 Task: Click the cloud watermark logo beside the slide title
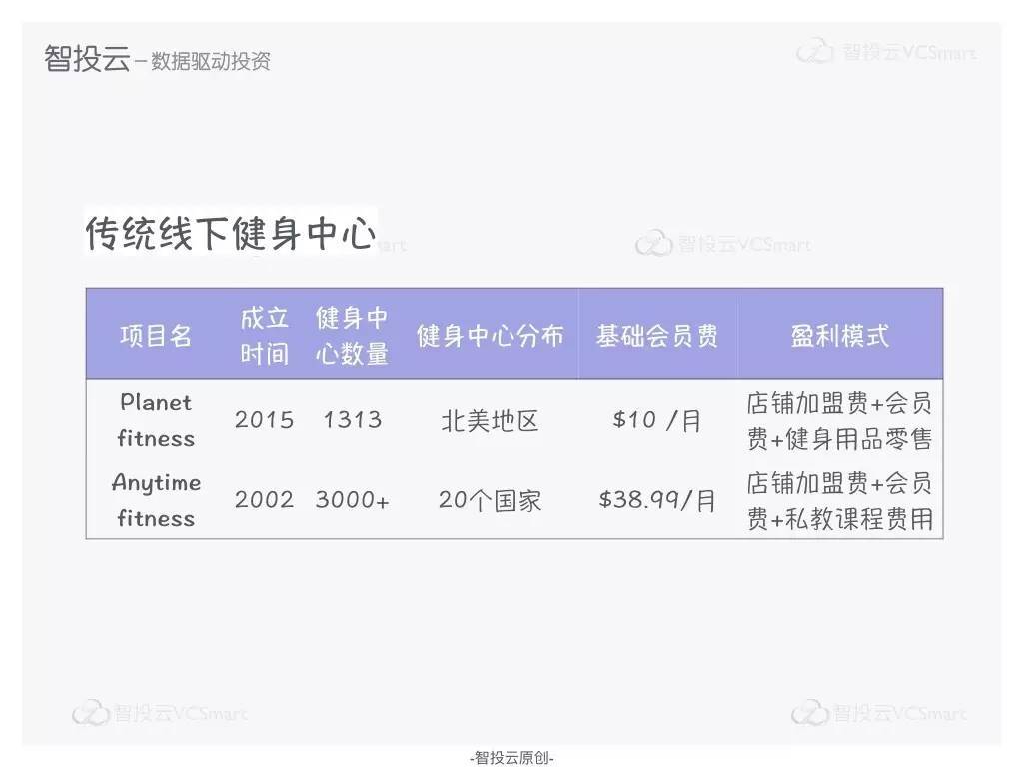coord(654,243)
